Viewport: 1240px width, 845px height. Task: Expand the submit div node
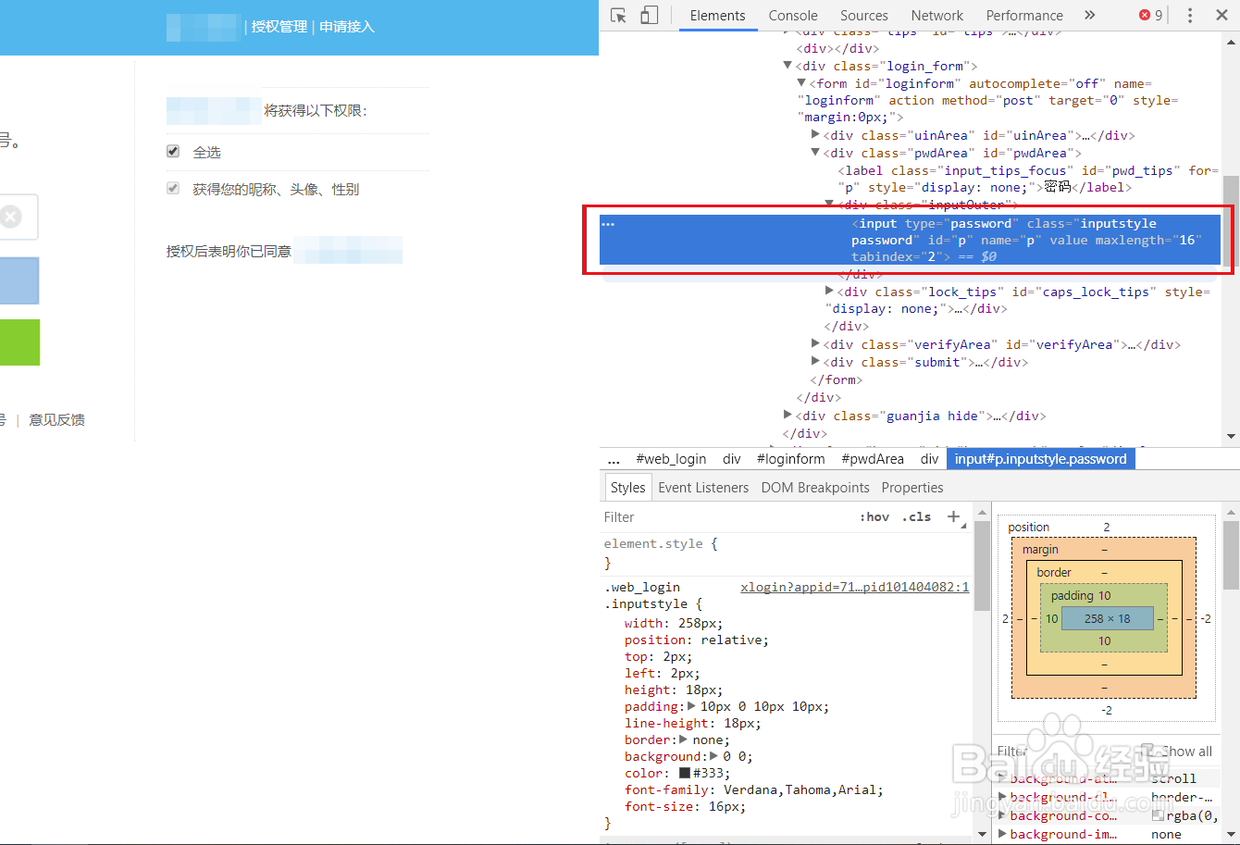[x=816, y=362]
